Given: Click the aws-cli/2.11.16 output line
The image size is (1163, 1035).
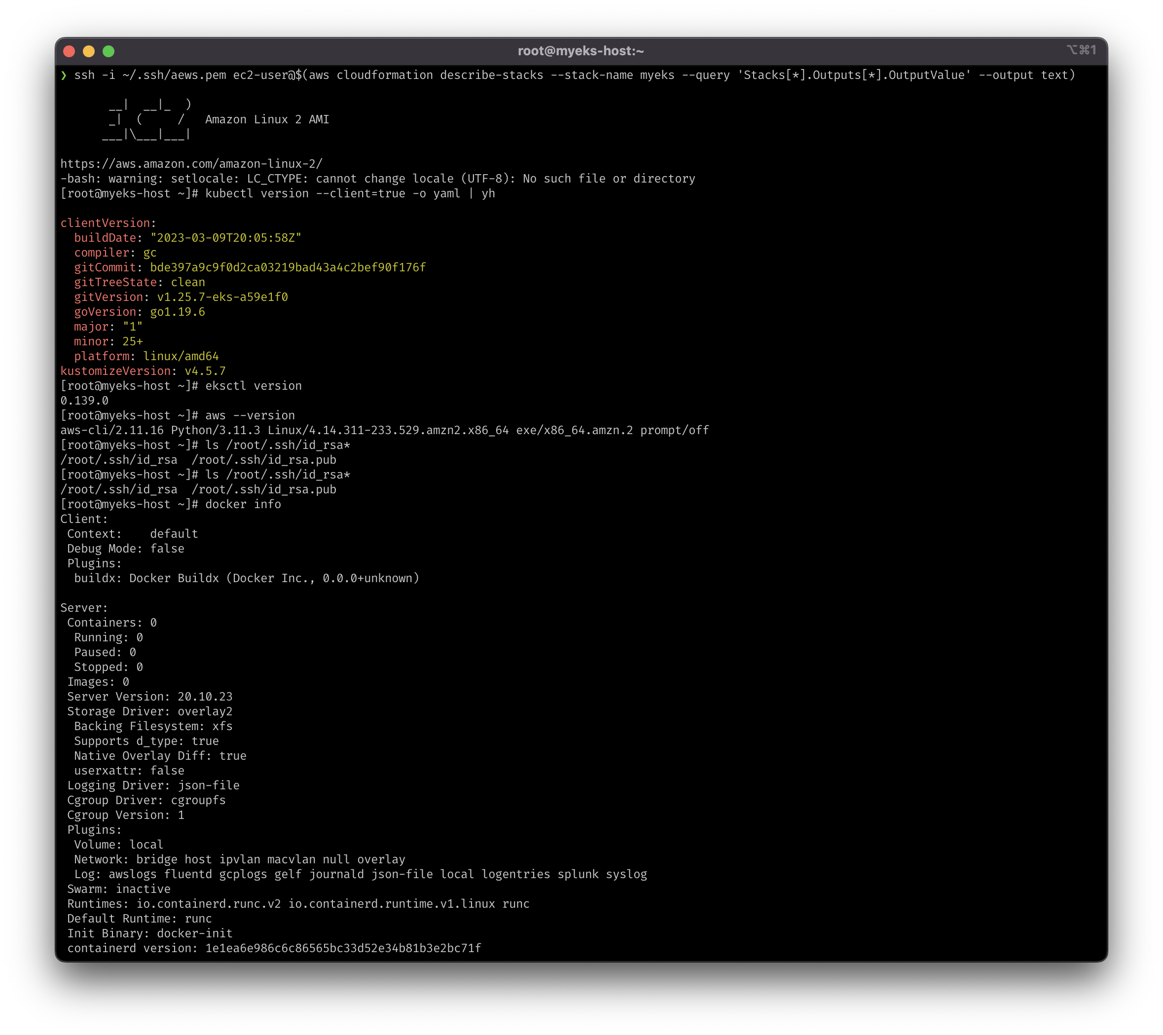Looking at the screenshot, I should click(385, 430).
